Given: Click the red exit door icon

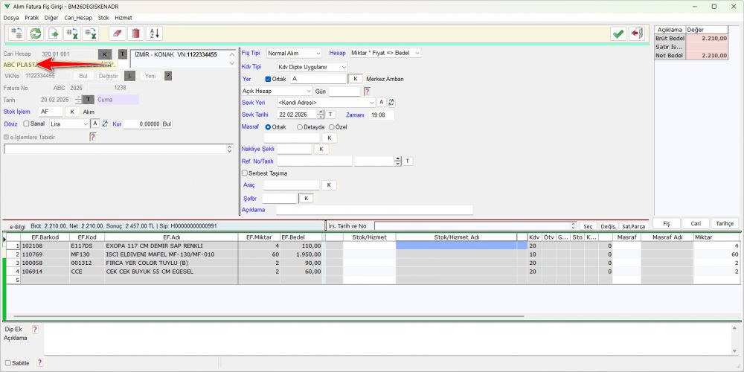Looking at the screenshot, I should (x=636, y=33).
